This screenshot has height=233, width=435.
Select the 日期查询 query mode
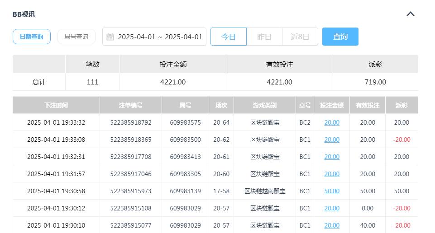click(x=31, y=37)
